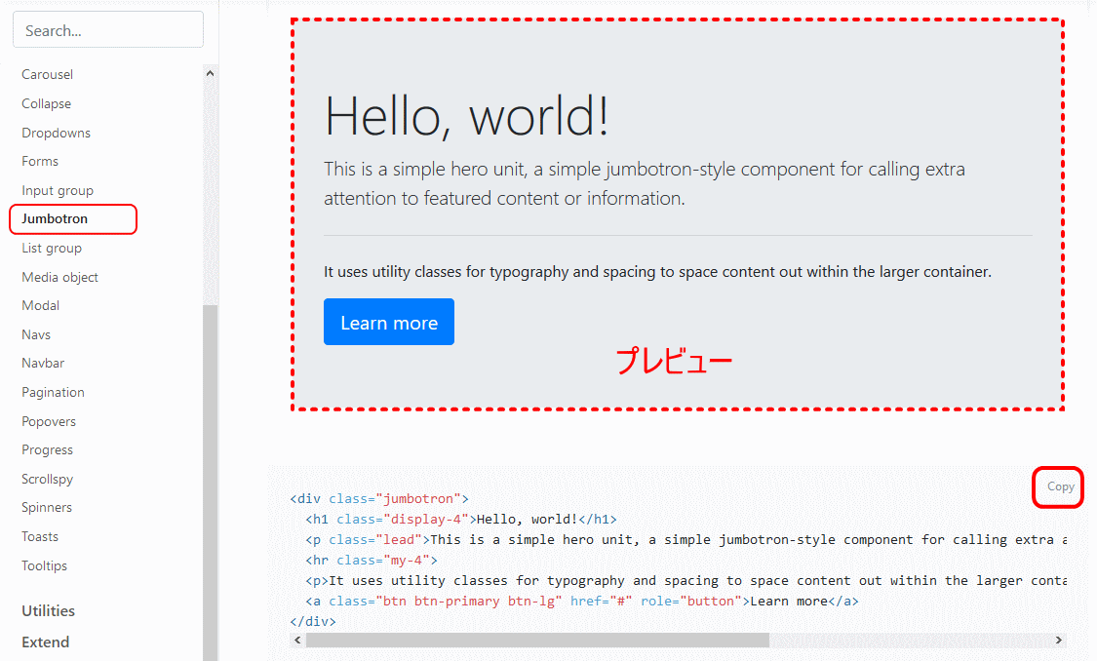Click the sidebar scroll-up arrow
This screenshot has height=661, width=1097.
coord(210,73)
